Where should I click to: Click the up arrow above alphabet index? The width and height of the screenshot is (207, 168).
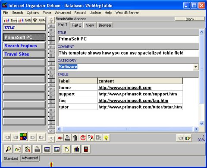(x=51, y=20)
